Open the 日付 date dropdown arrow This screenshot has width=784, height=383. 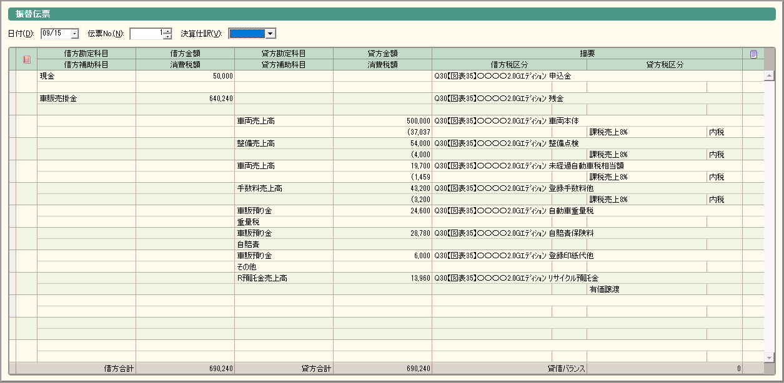pos(75,34)
